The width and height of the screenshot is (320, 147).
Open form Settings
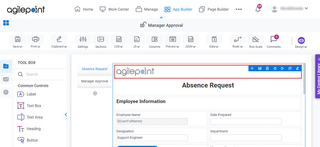click(x=83, y=41)
